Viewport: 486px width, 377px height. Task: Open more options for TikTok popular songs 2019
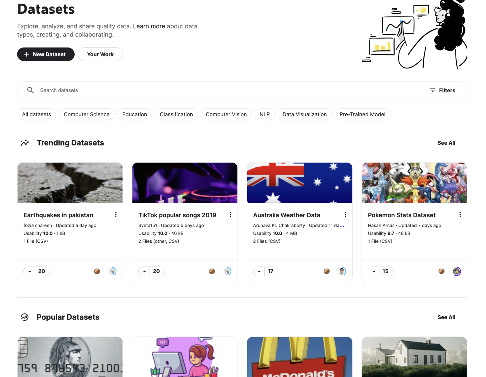point(231,214)
